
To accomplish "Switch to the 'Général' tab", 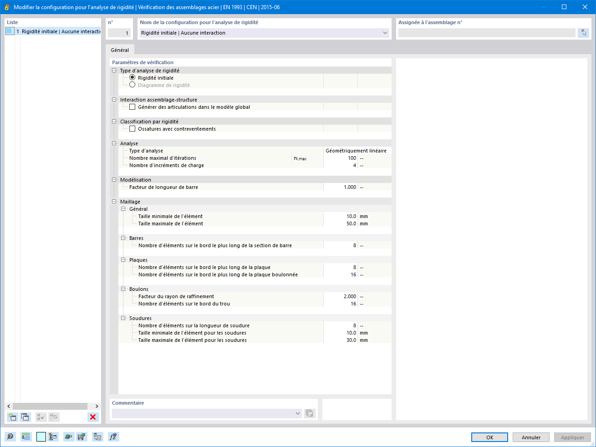I will [119, 50].
